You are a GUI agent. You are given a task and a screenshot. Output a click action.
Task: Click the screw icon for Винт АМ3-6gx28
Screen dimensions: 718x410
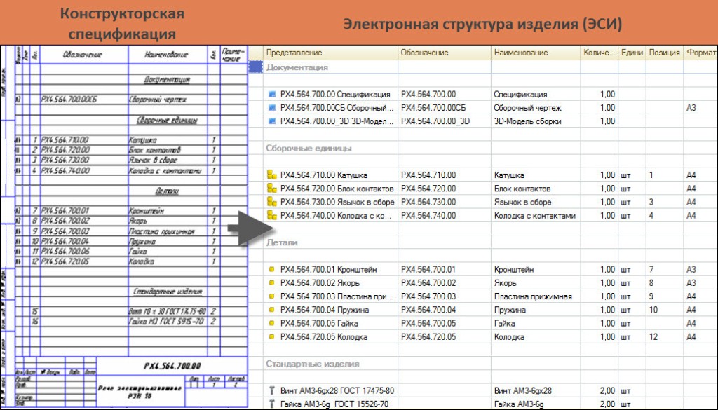click(x=272, y=390)
